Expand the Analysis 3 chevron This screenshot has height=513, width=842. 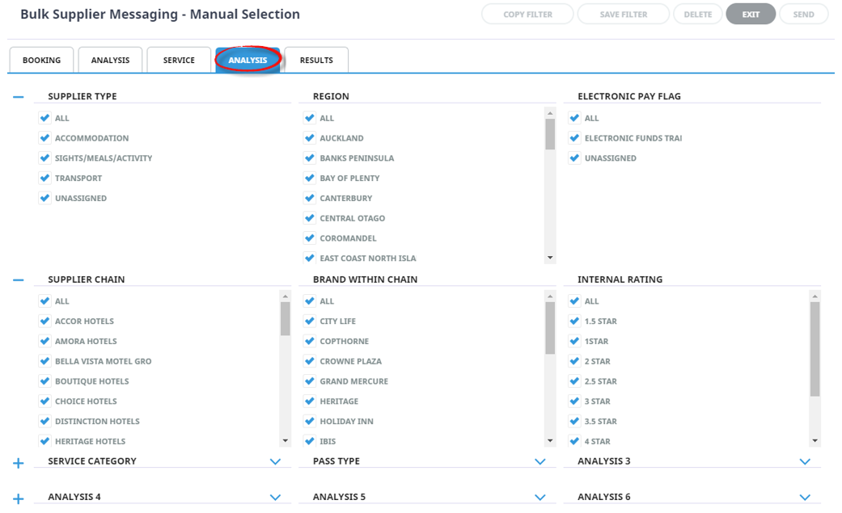(805, 462)
